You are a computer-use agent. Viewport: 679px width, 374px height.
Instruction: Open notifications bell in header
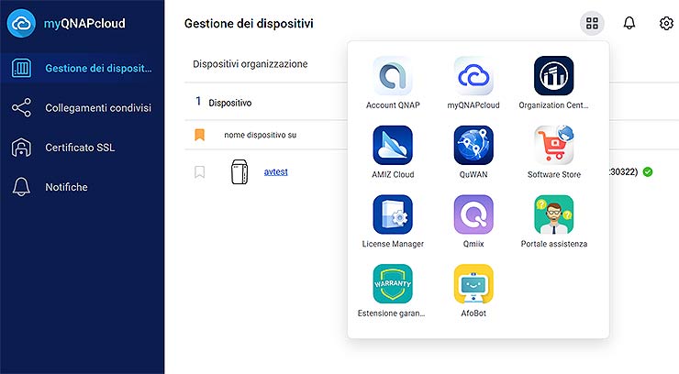629,23
